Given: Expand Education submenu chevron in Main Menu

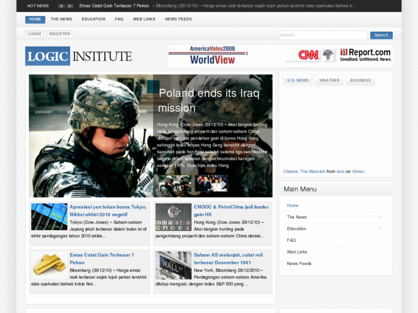Looking at the screenshot, I should coord(380,229).
